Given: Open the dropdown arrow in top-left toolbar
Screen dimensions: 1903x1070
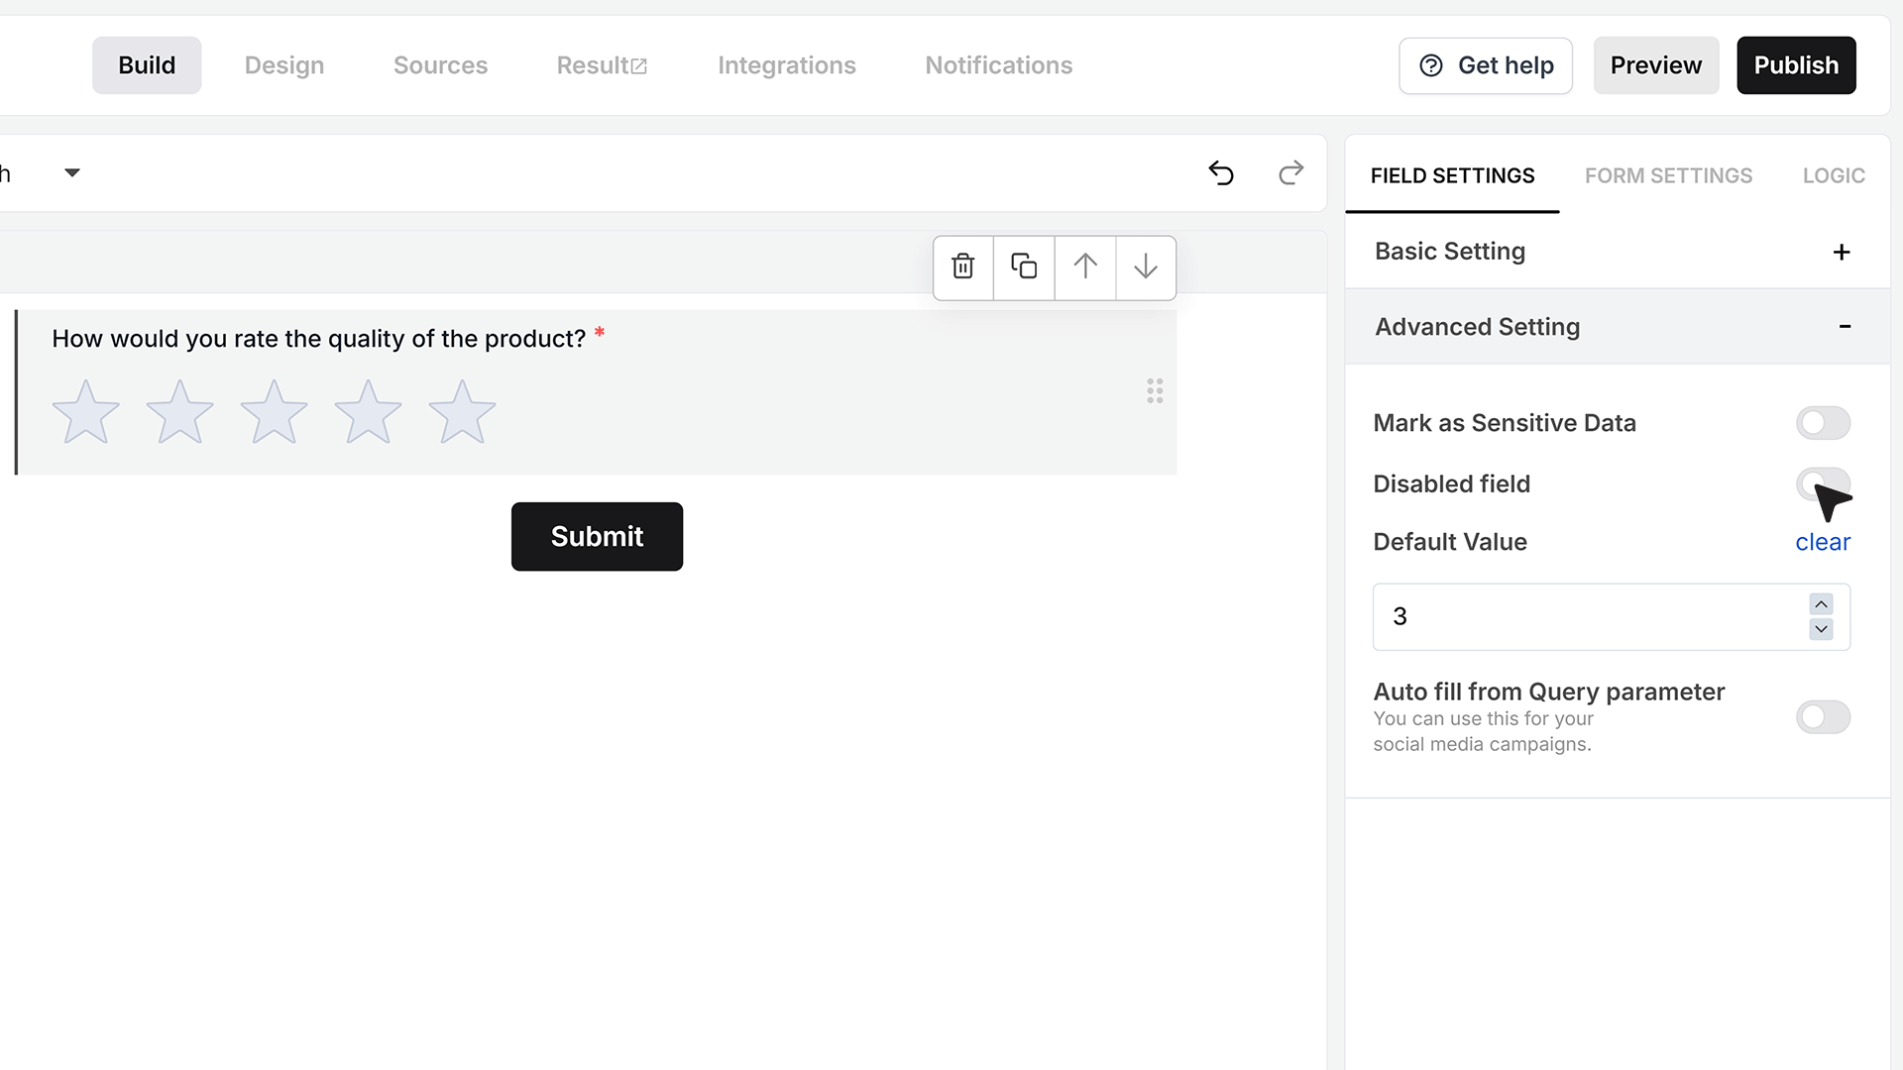Looking at the screenshot, I should [72, 173].
